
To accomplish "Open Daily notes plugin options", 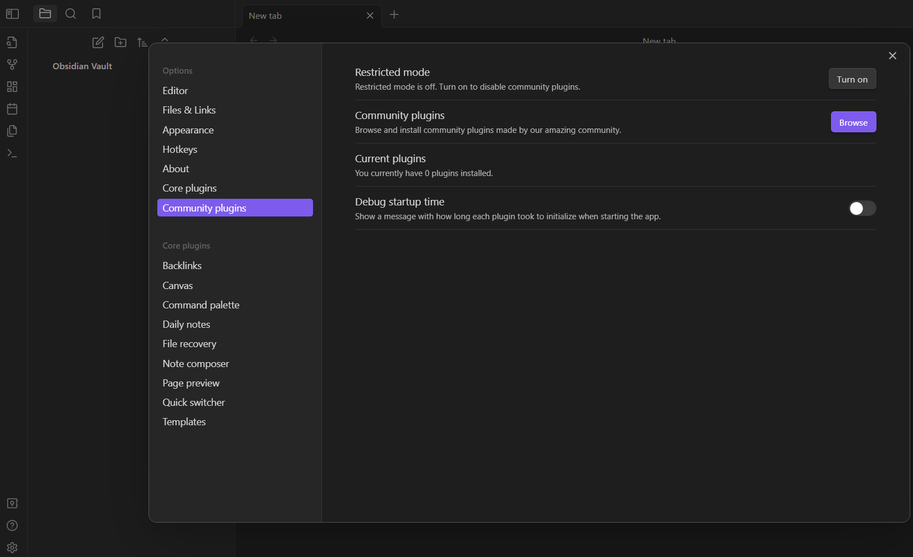I will tap(235, 324).
